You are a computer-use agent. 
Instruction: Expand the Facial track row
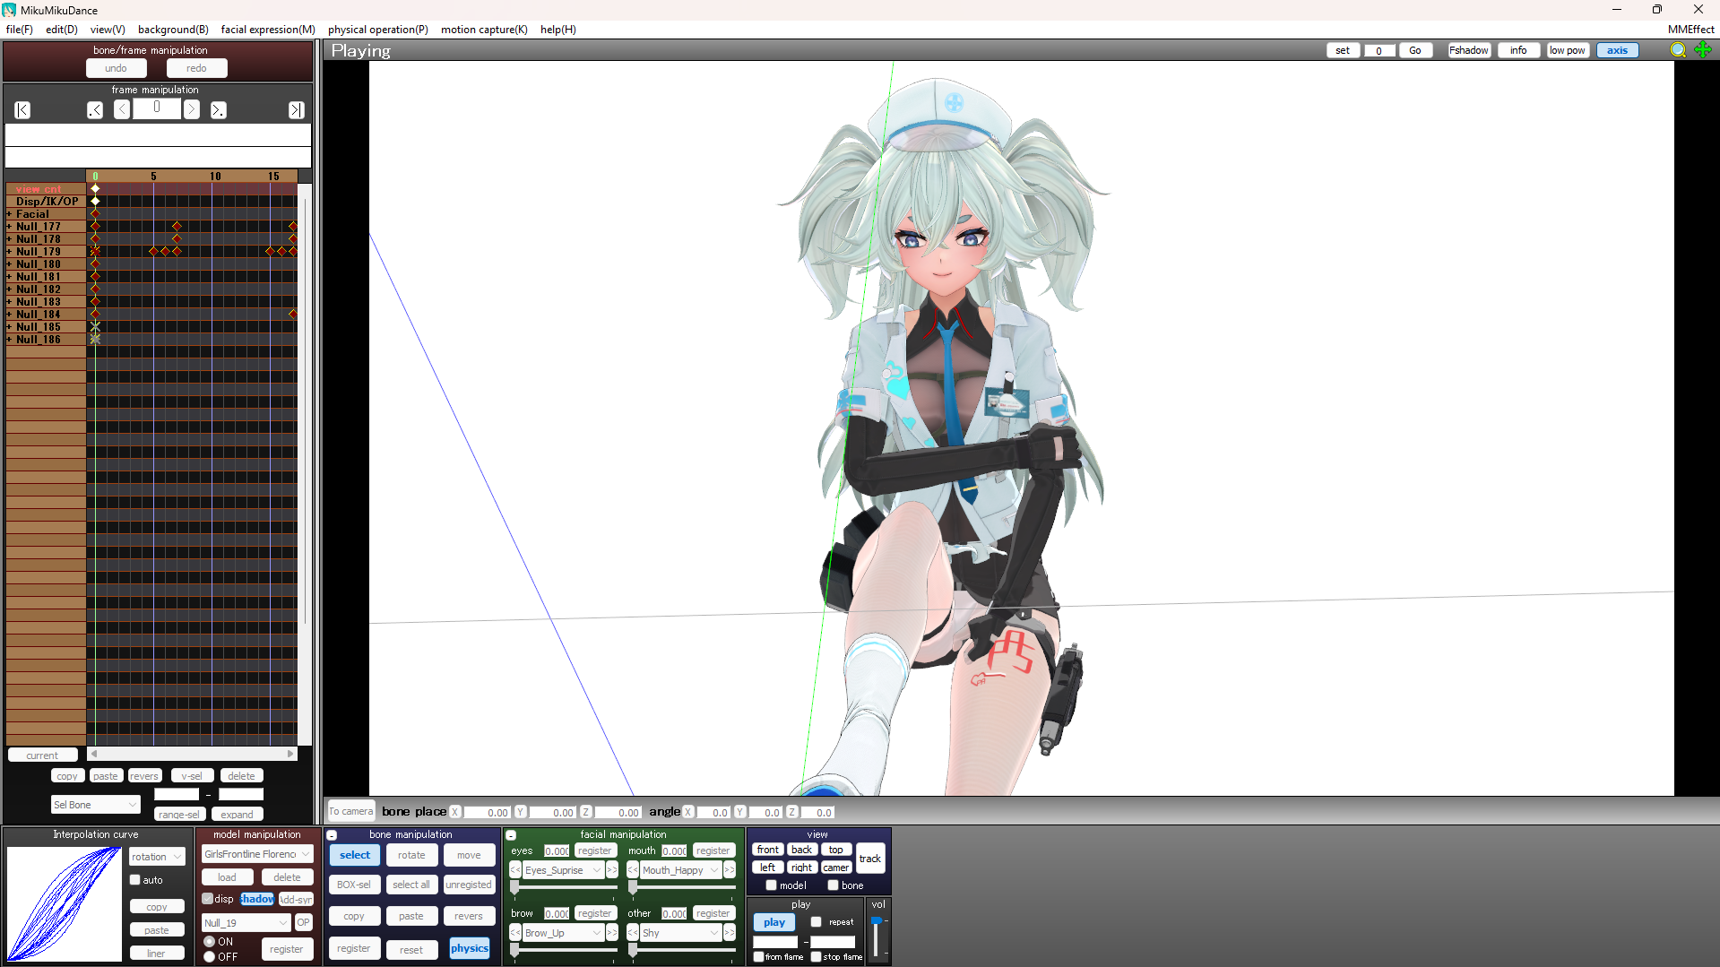[9, 214]
